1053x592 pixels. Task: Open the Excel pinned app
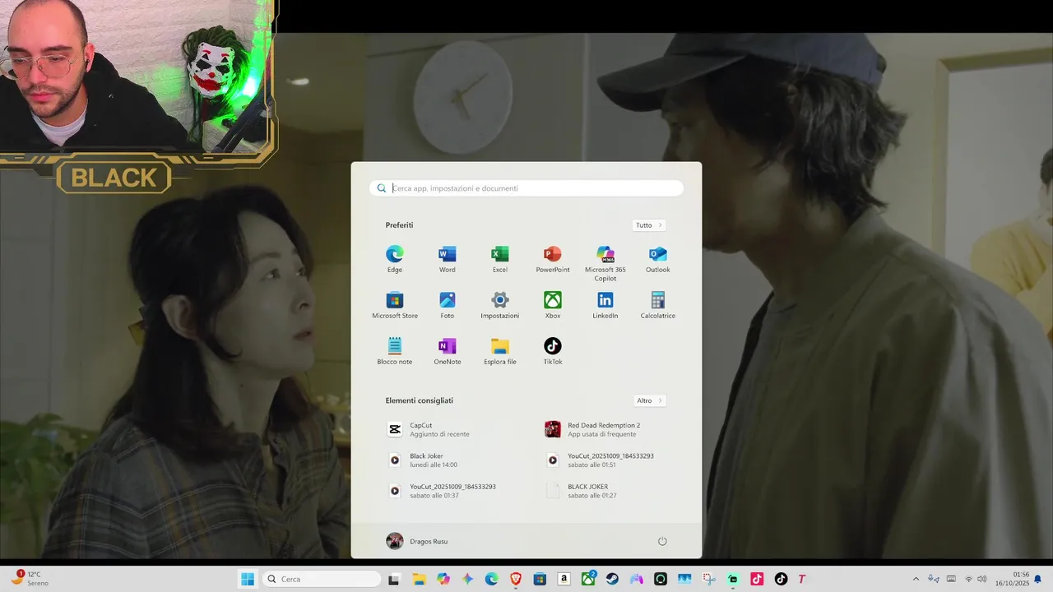click(500, 259)
